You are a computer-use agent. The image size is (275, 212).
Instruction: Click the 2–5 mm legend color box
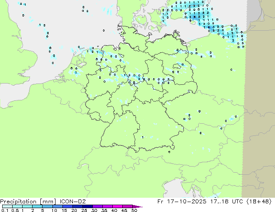pyautogui.click(x=37, y=206)
